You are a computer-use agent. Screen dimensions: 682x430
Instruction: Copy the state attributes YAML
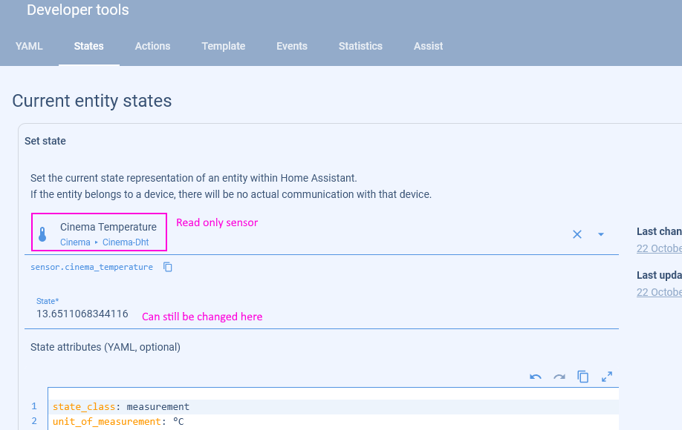pyautogui.click(x=583, y=377)
